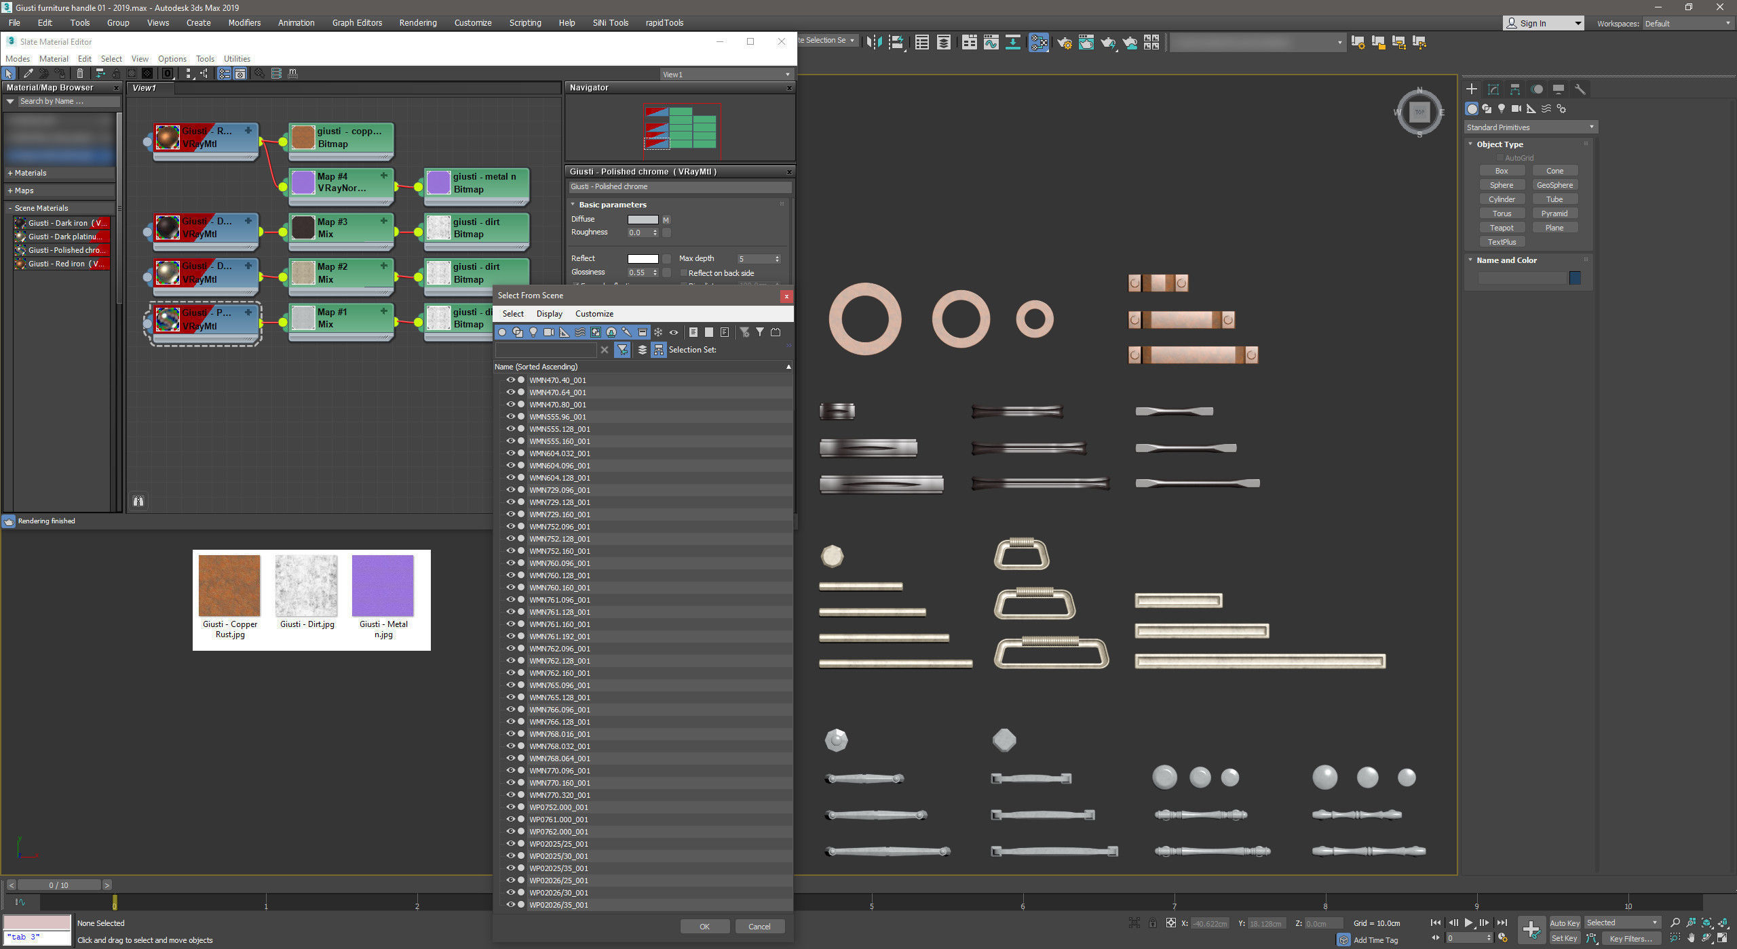Open the Utilities wrench panel tab
The image size is (1737, 949).
click(1580, 89)
